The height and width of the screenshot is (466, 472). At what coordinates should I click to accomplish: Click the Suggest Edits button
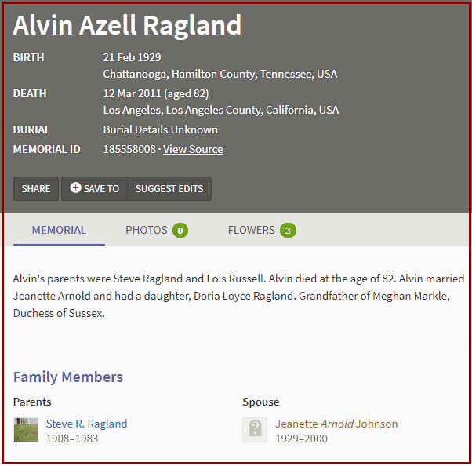pyautogui.click(x=169, y=188)
